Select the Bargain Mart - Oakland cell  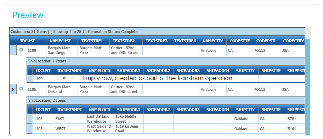click(x=62, y=89)
